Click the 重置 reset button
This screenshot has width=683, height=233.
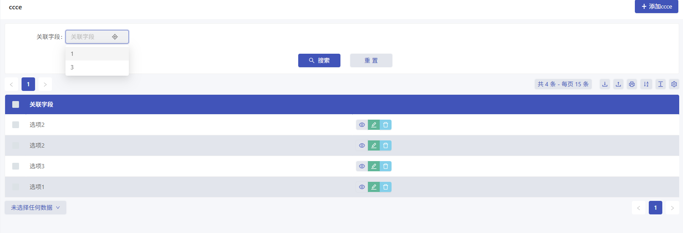pos(371,60)
